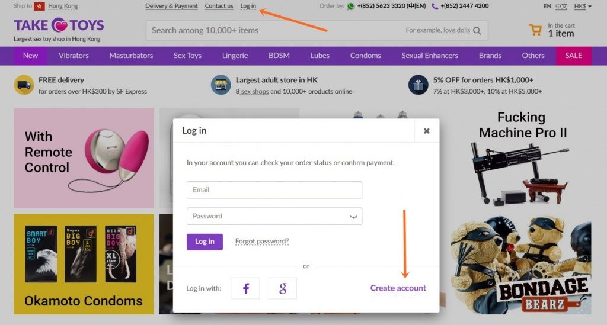The image size is (607, 325).
Task: Click the search magnifier icon
Action: [x=477, y=31]
